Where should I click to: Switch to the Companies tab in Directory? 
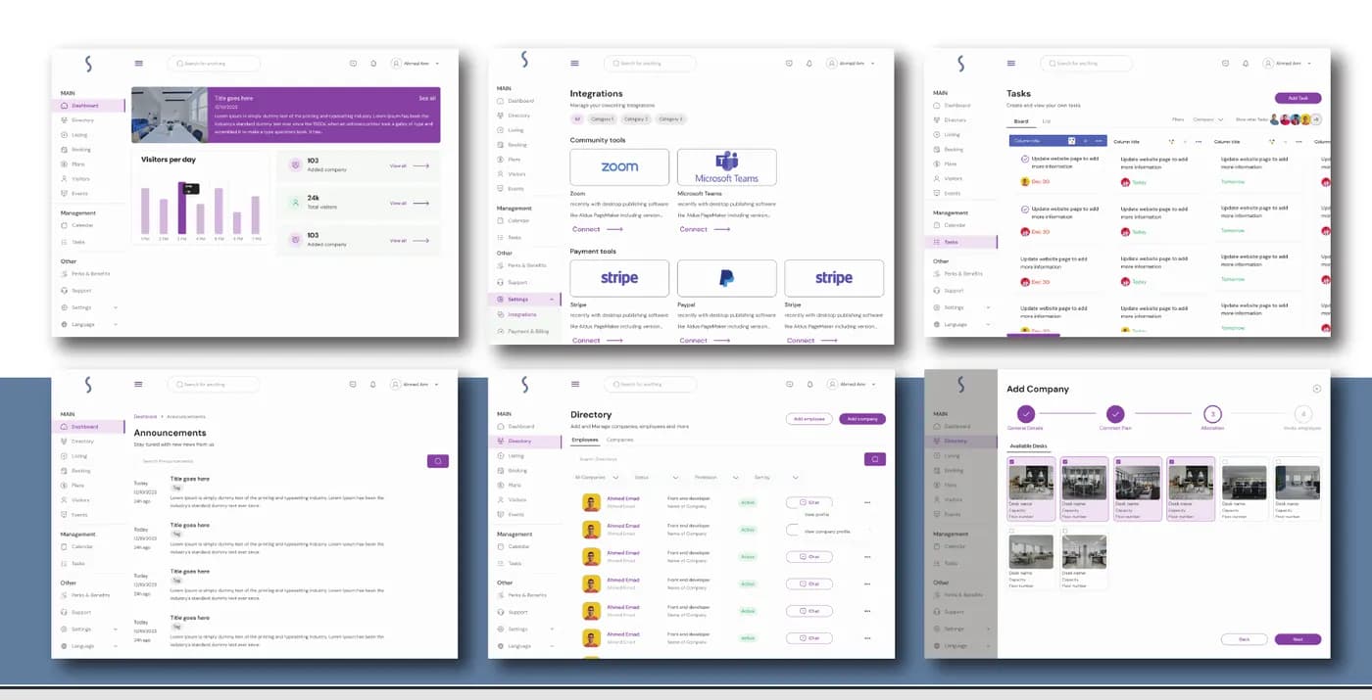(x=620, y=440)
